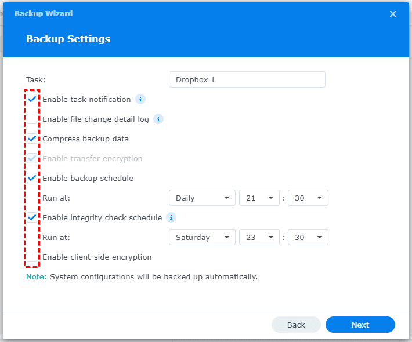The width and height of the screenshot is (412, 342).
Task: Click the Enable transfer encryption checkbox
Action: [x=32, y=158]
